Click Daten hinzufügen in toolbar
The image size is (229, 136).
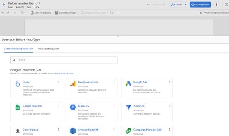[66, 13]
